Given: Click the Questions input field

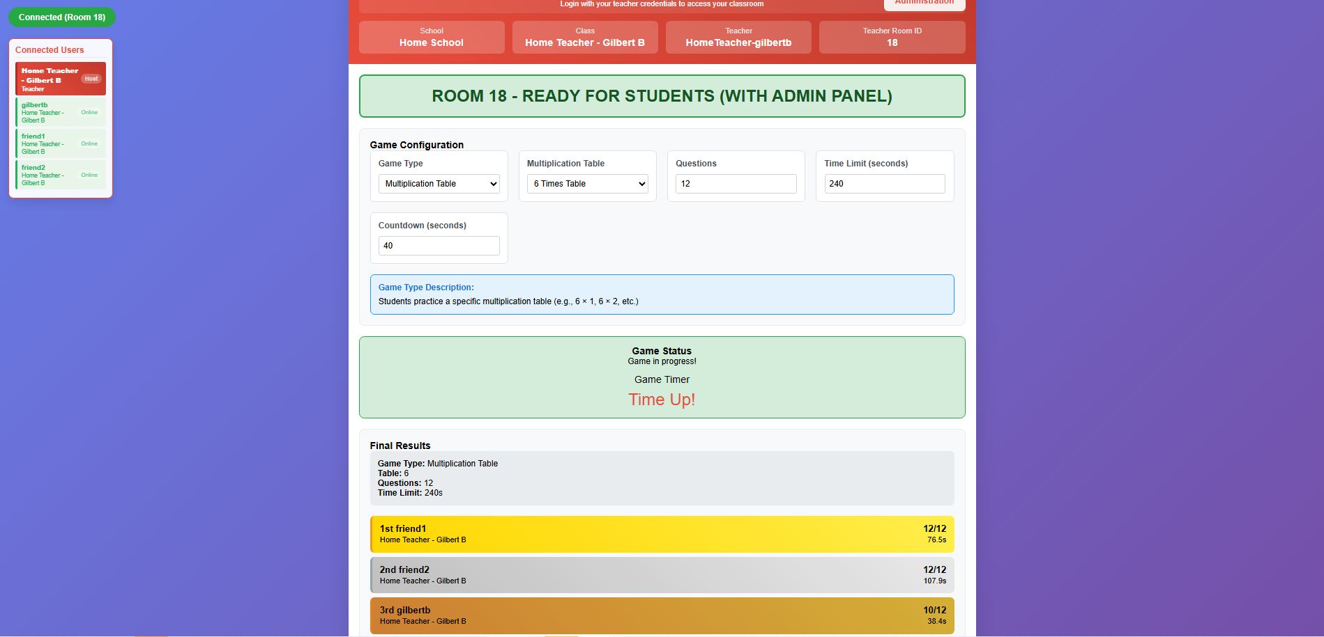Looking at the screenshot, I should click(x=736, y=184).
